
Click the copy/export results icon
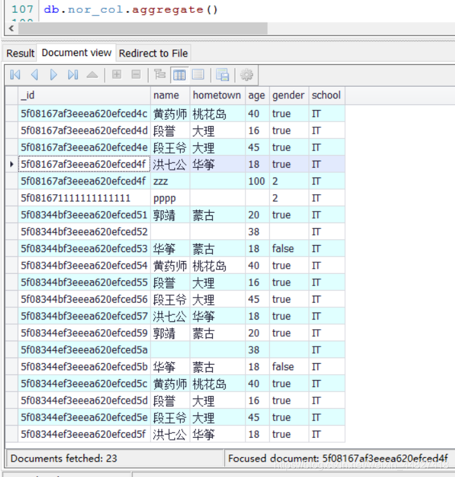pos(222,75)
